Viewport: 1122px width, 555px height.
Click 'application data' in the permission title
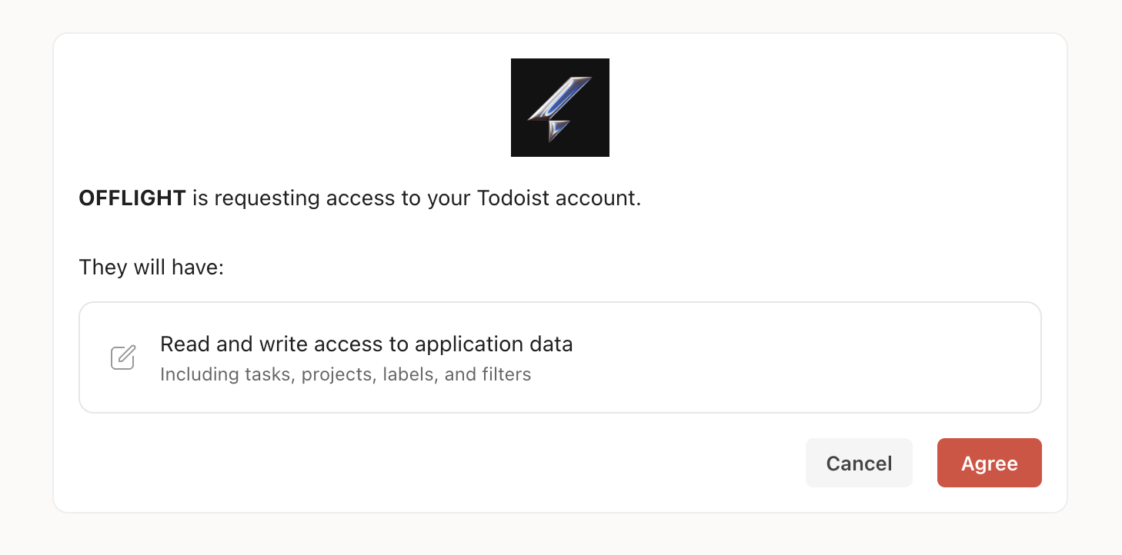494,344
